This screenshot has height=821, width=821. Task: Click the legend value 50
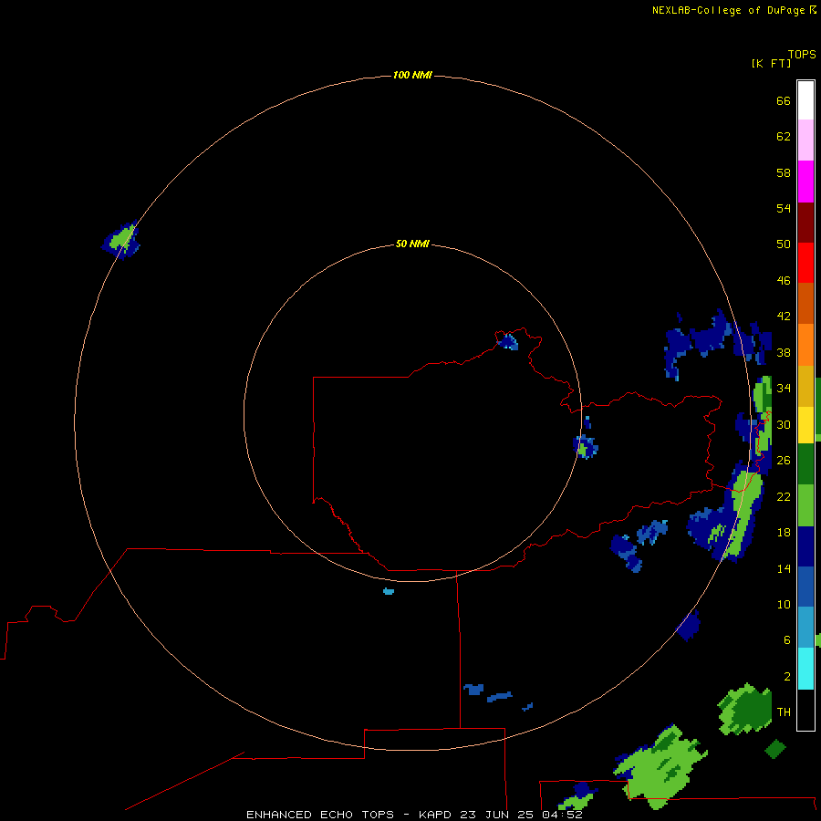pyautogui.click(x=784, y=244)
